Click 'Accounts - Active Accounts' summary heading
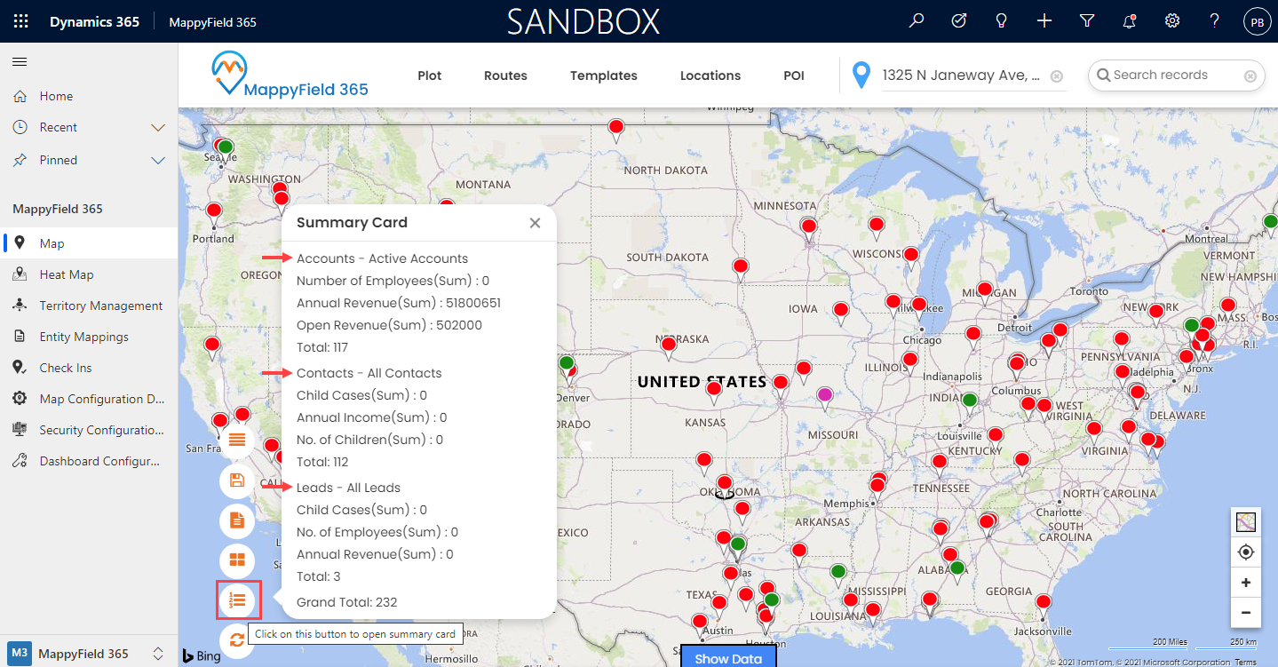Screen dimensions: 1278x667 click(x=382, y=258)
